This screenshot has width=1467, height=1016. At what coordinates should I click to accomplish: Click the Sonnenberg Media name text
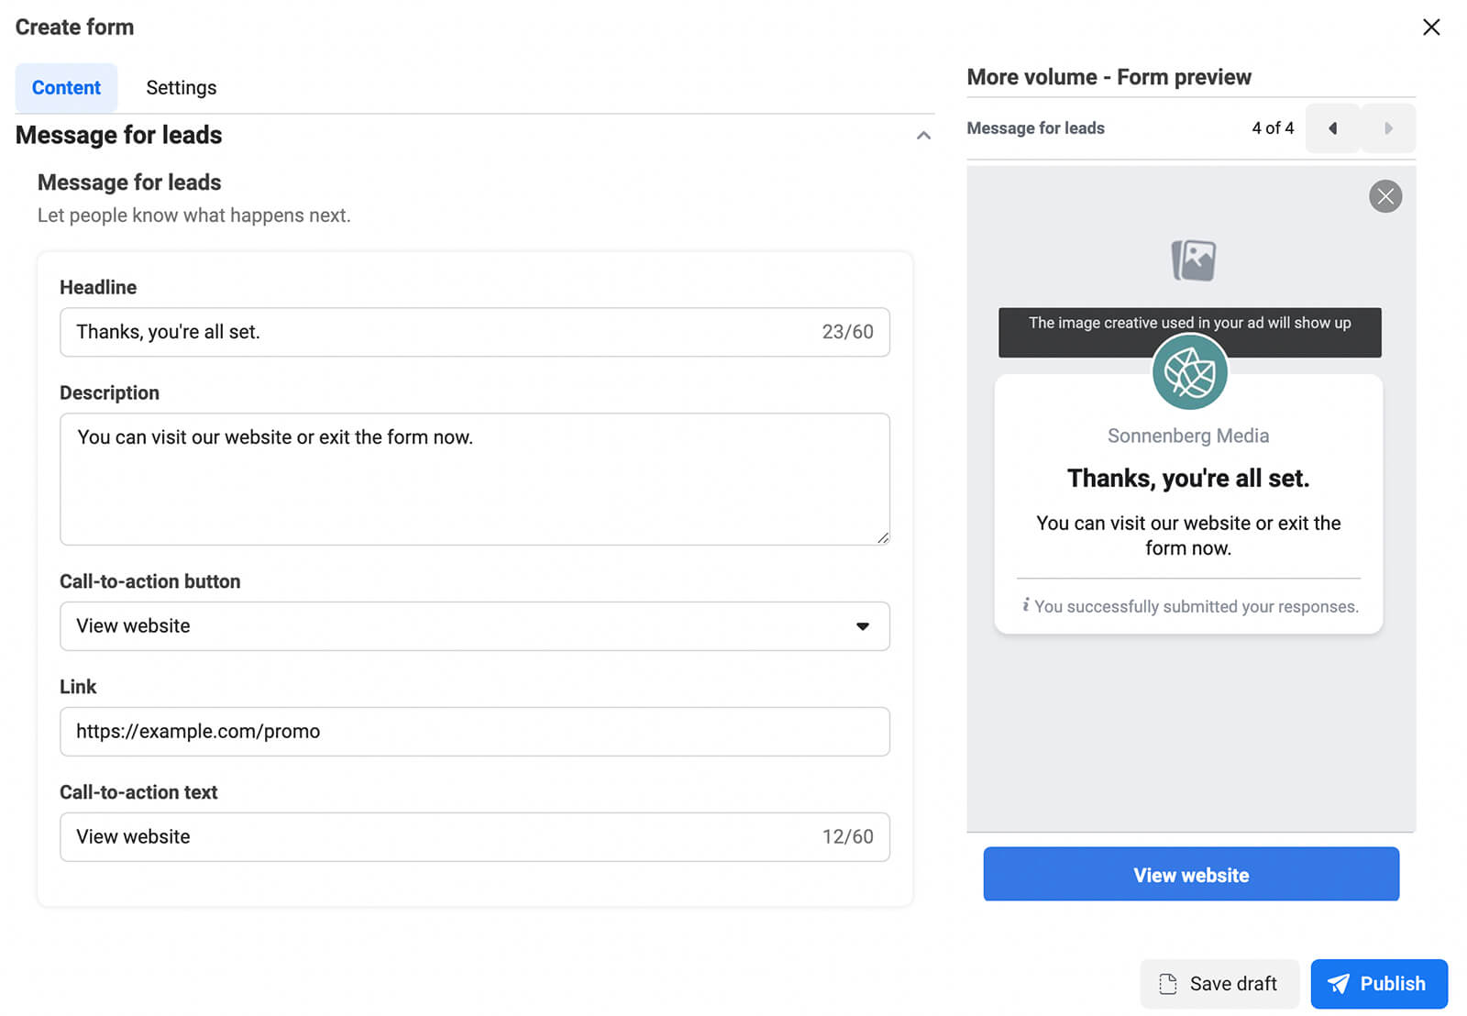[1188, 436]
